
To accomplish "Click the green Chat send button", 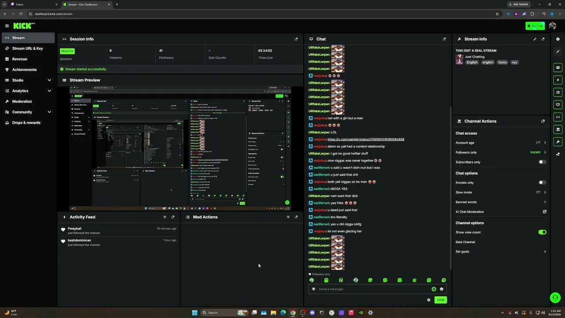I will pyautogui.click(x=441, y=300).
